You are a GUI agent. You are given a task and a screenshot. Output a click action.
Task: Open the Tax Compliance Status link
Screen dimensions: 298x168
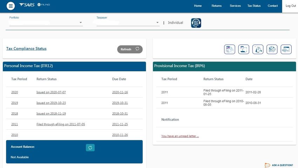26,49
